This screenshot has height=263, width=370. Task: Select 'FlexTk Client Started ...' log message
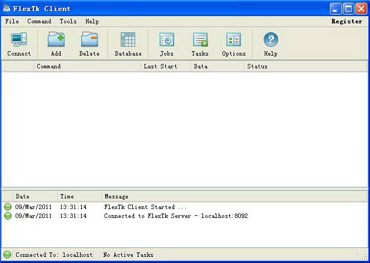click(x=145, y=207)
